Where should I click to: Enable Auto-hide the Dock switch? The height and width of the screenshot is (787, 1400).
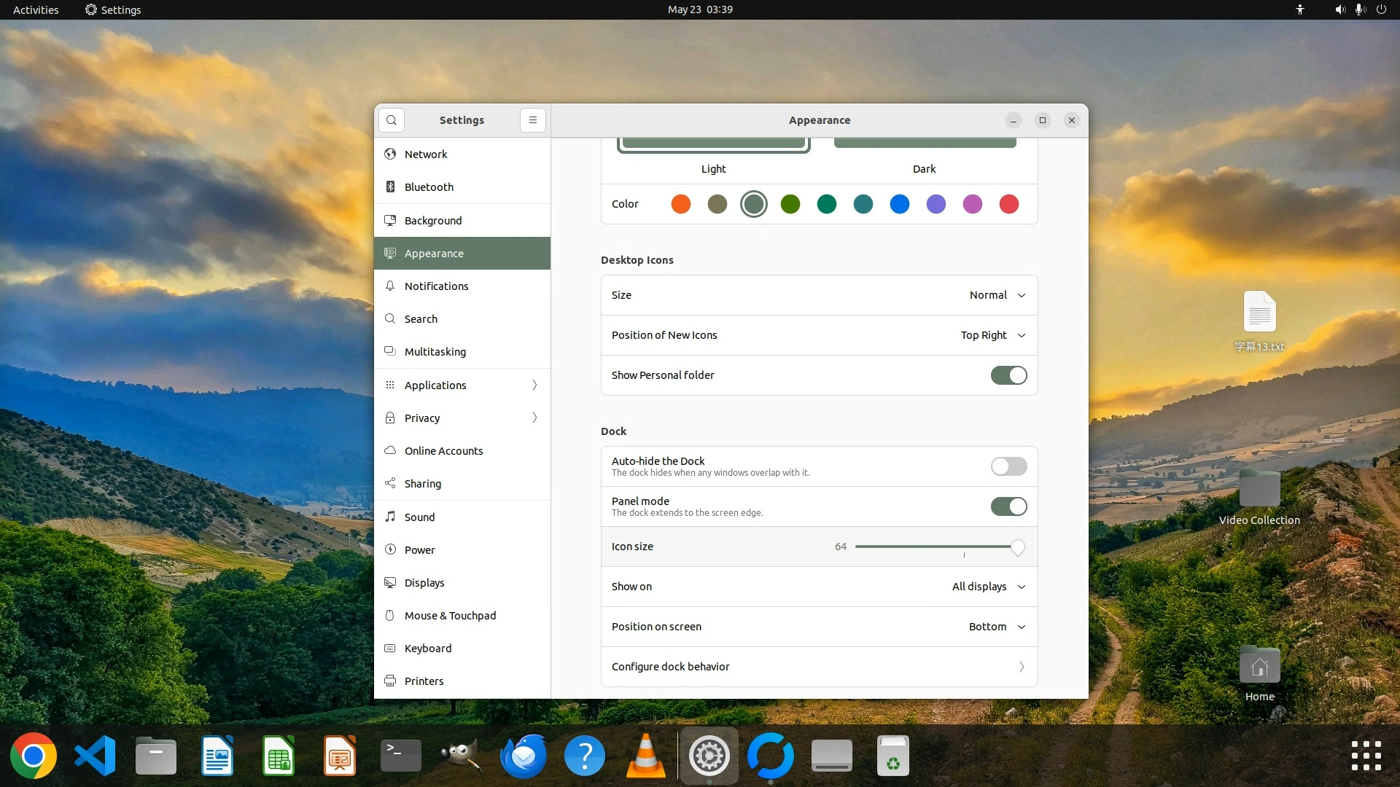coord(1008,466)
